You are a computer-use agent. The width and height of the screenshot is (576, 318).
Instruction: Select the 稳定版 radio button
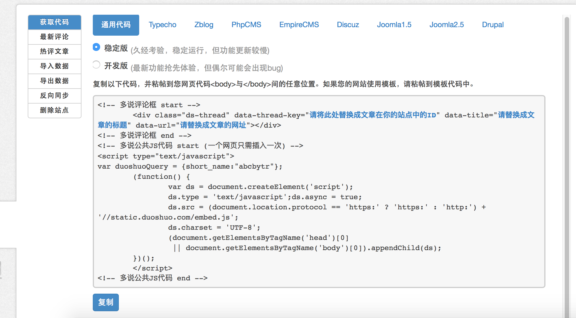tap(96, 47)
